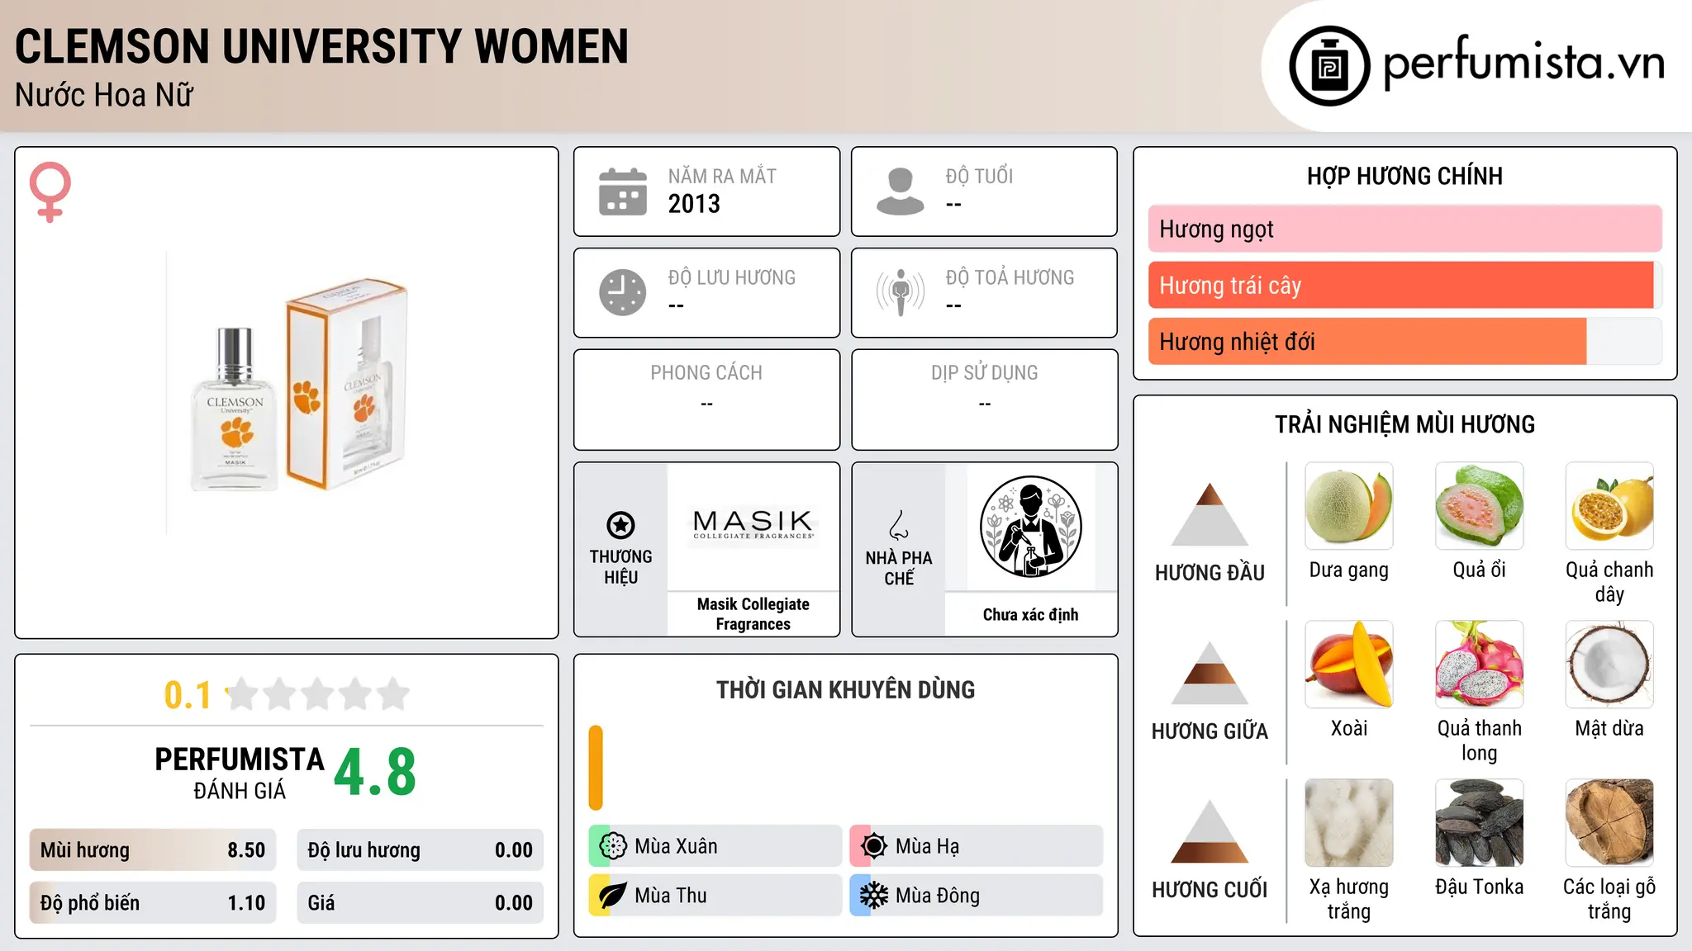Click the Masik Collegiate Fragrances brand name

(x=753, y=614)
